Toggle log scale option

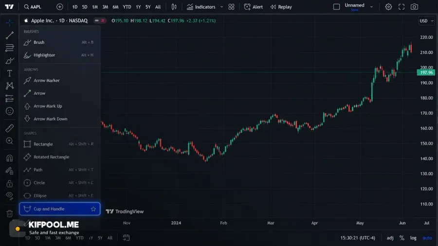pos(413,238)
